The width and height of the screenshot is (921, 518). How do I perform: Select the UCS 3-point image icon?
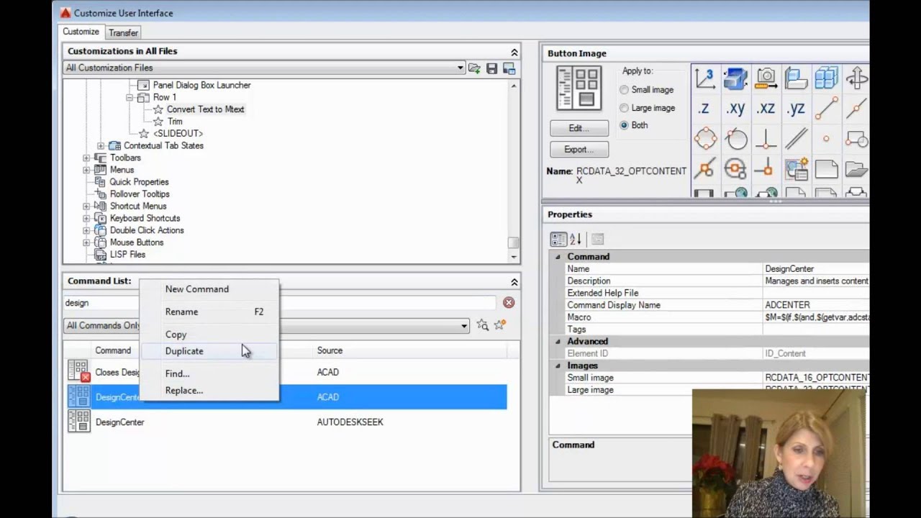705,78
